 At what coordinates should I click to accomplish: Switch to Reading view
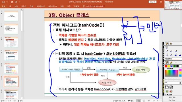(x=149, y=101)
